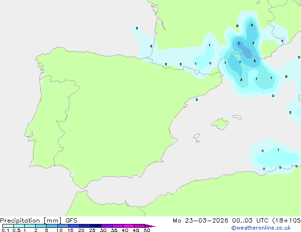Select the '(18+105' run offset text
This screenshot has height=232, width=301.
pyautogui.click(x=286, y=221)
